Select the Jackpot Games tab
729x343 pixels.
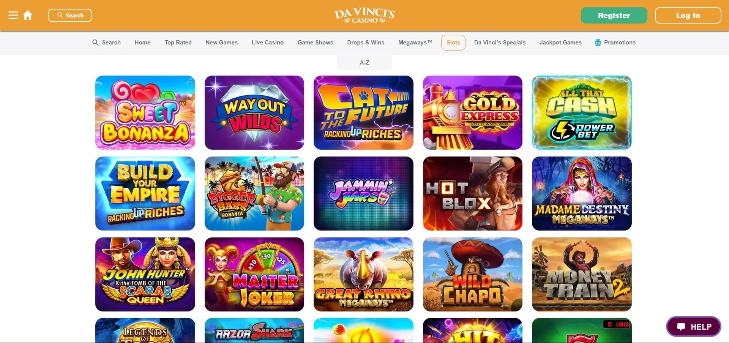[560, 43]
